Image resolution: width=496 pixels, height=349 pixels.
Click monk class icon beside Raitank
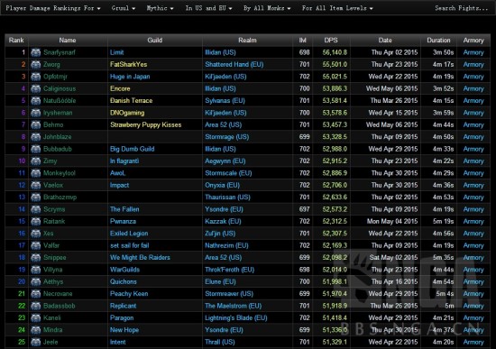[36, 222]
